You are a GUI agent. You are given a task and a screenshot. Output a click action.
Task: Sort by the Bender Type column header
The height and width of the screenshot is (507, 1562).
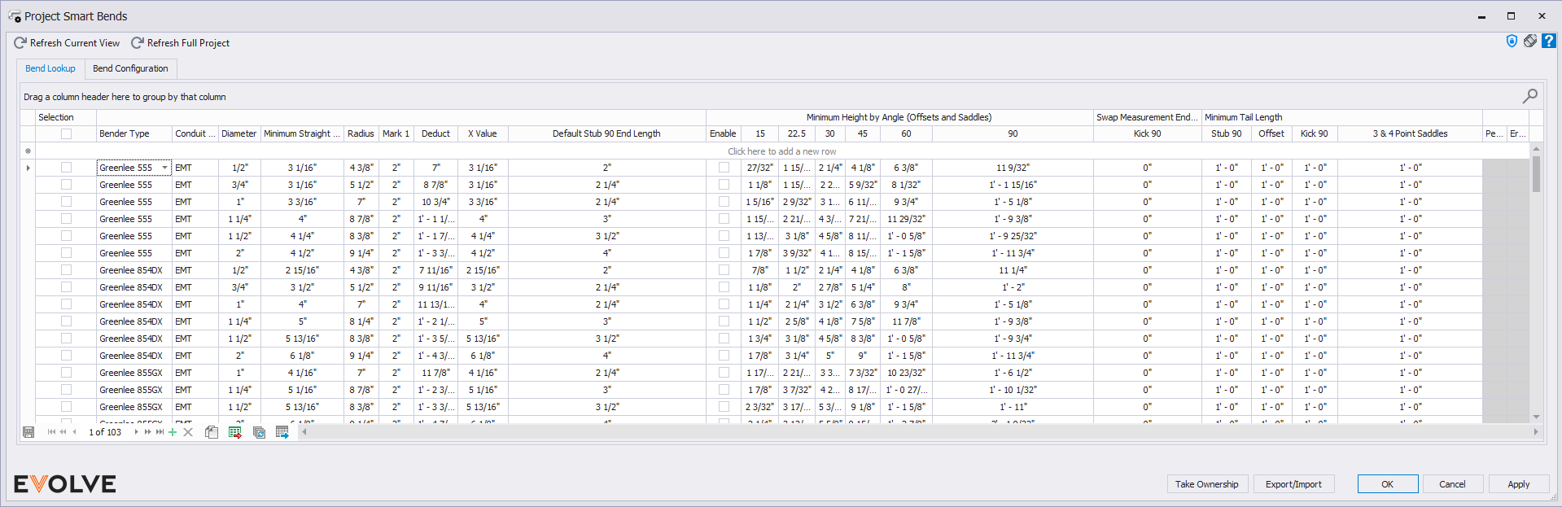click(x=134, y=133)
